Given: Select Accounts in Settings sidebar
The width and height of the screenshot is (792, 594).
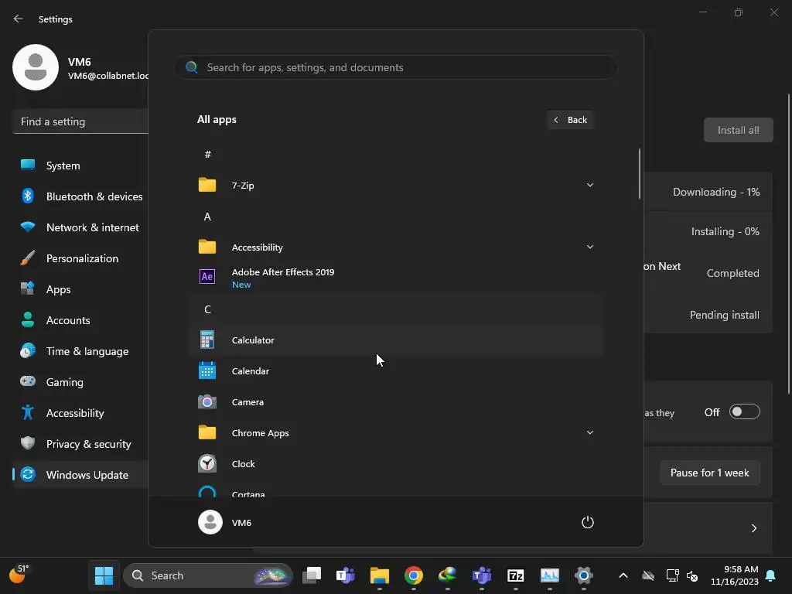Looking at the screenshot, I should coord(80,320).
